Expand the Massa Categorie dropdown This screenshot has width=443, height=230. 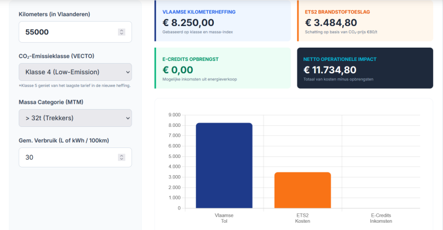[75, 118]
